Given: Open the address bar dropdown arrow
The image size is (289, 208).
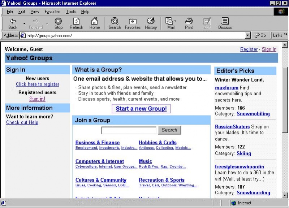Looking at the screenshot, I should tap(248, 35).
